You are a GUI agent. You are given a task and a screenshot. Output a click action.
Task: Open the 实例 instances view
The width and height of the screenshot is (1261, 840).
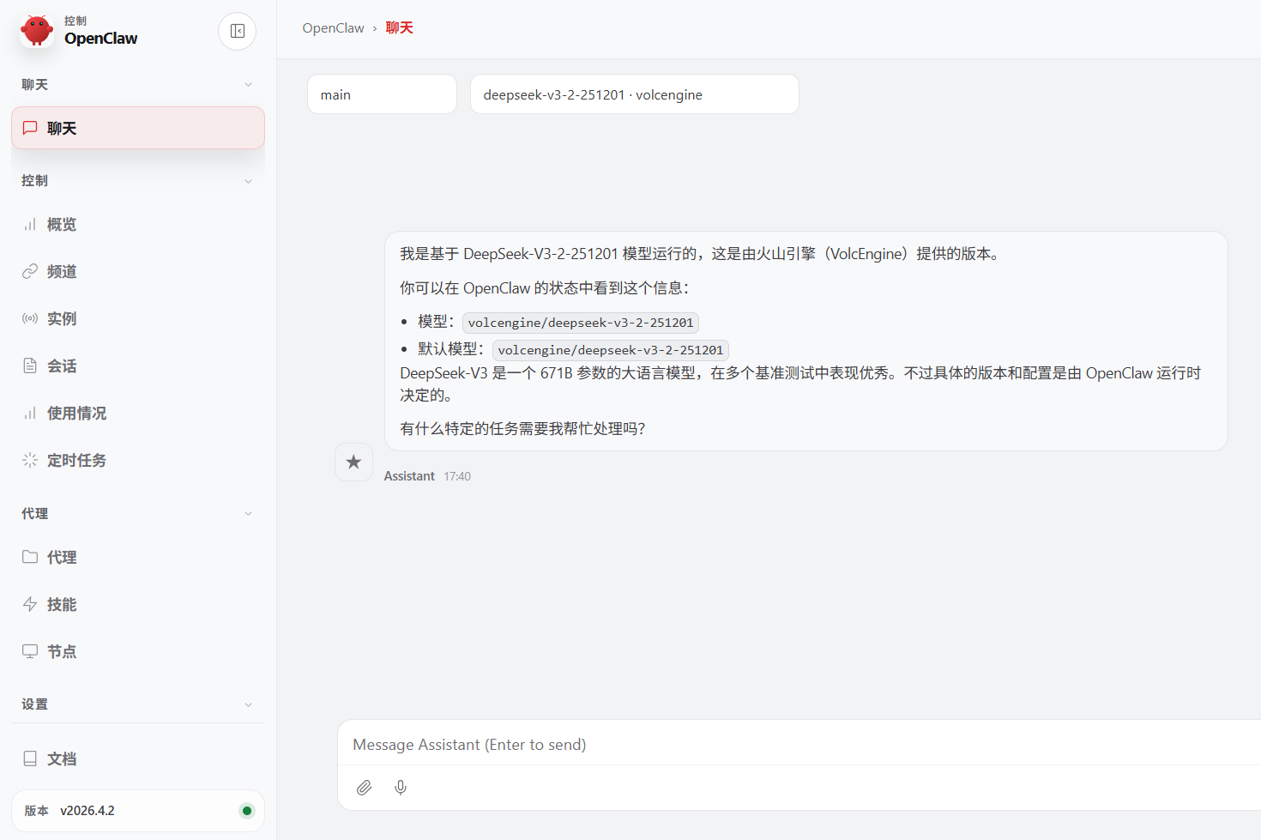(61, 318)
